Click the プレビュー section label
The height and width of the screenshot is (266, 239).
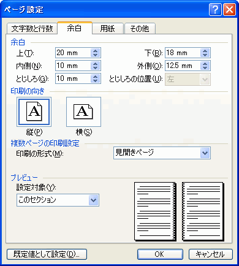click(24, 178)
